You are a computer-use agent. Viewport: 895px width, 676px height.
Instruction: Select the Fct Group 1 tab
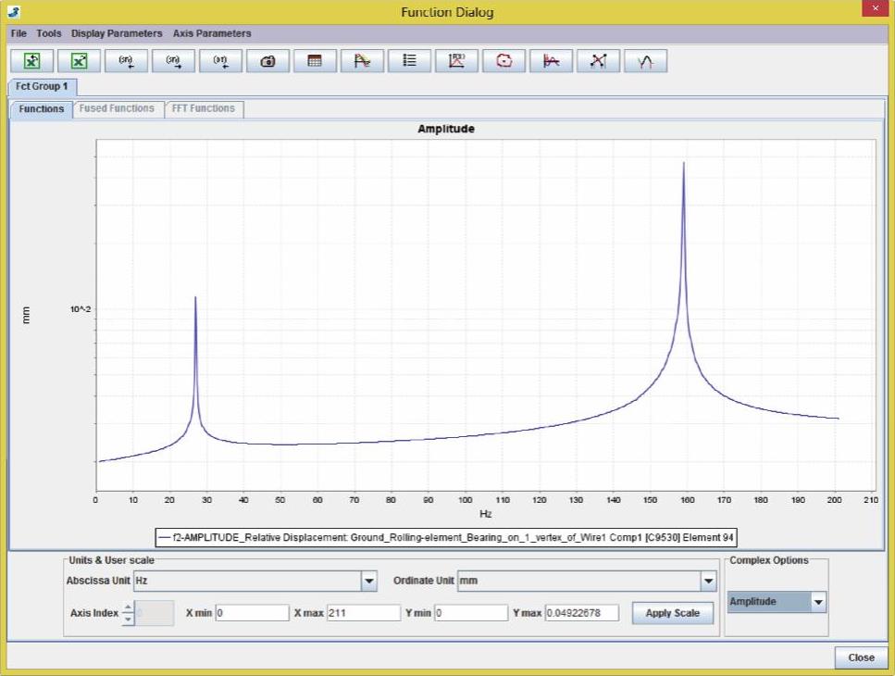coord(43,86)
